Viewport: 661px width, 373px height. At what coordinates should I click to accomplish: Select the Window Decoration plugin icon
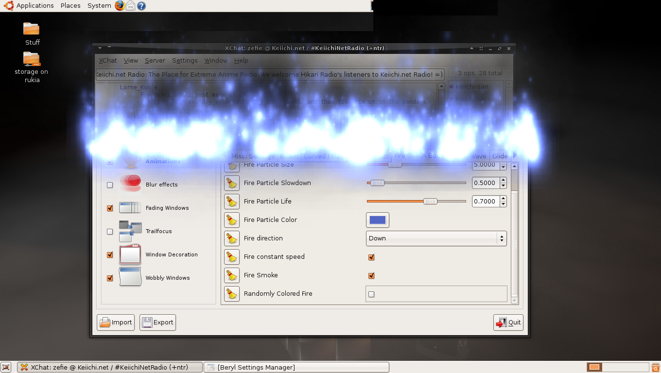click(130, 254)
